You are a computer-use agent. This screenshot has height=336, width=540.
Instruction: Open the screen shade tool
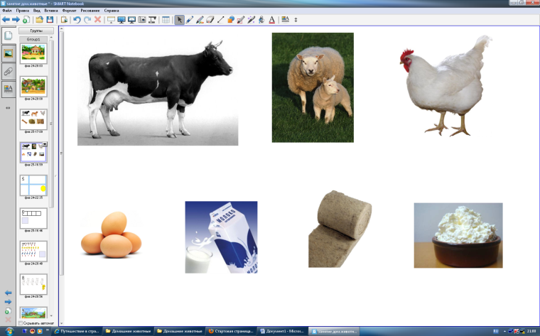click(x=111, y=20)
